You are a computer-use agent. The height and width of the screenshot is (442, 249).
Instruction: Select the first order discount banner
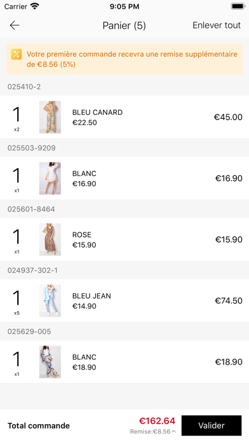[x=124, y=59]
